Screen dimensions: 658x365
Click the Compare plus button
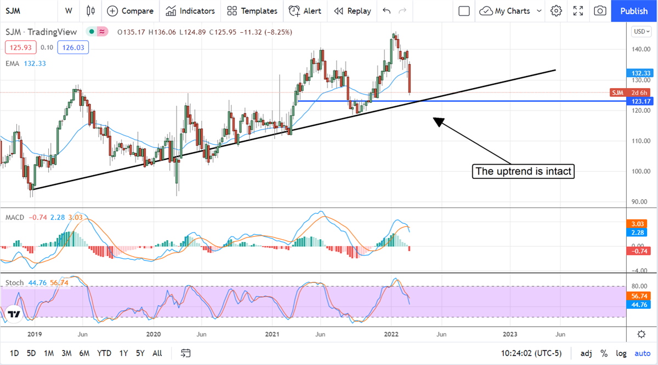[x=130, y=11]
